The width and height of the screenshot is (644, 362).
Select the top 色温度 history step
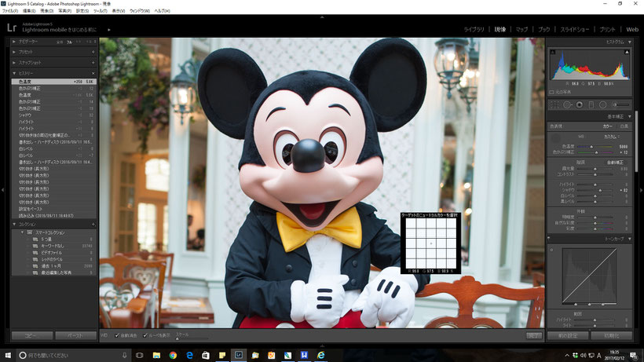tap(54, 82)
